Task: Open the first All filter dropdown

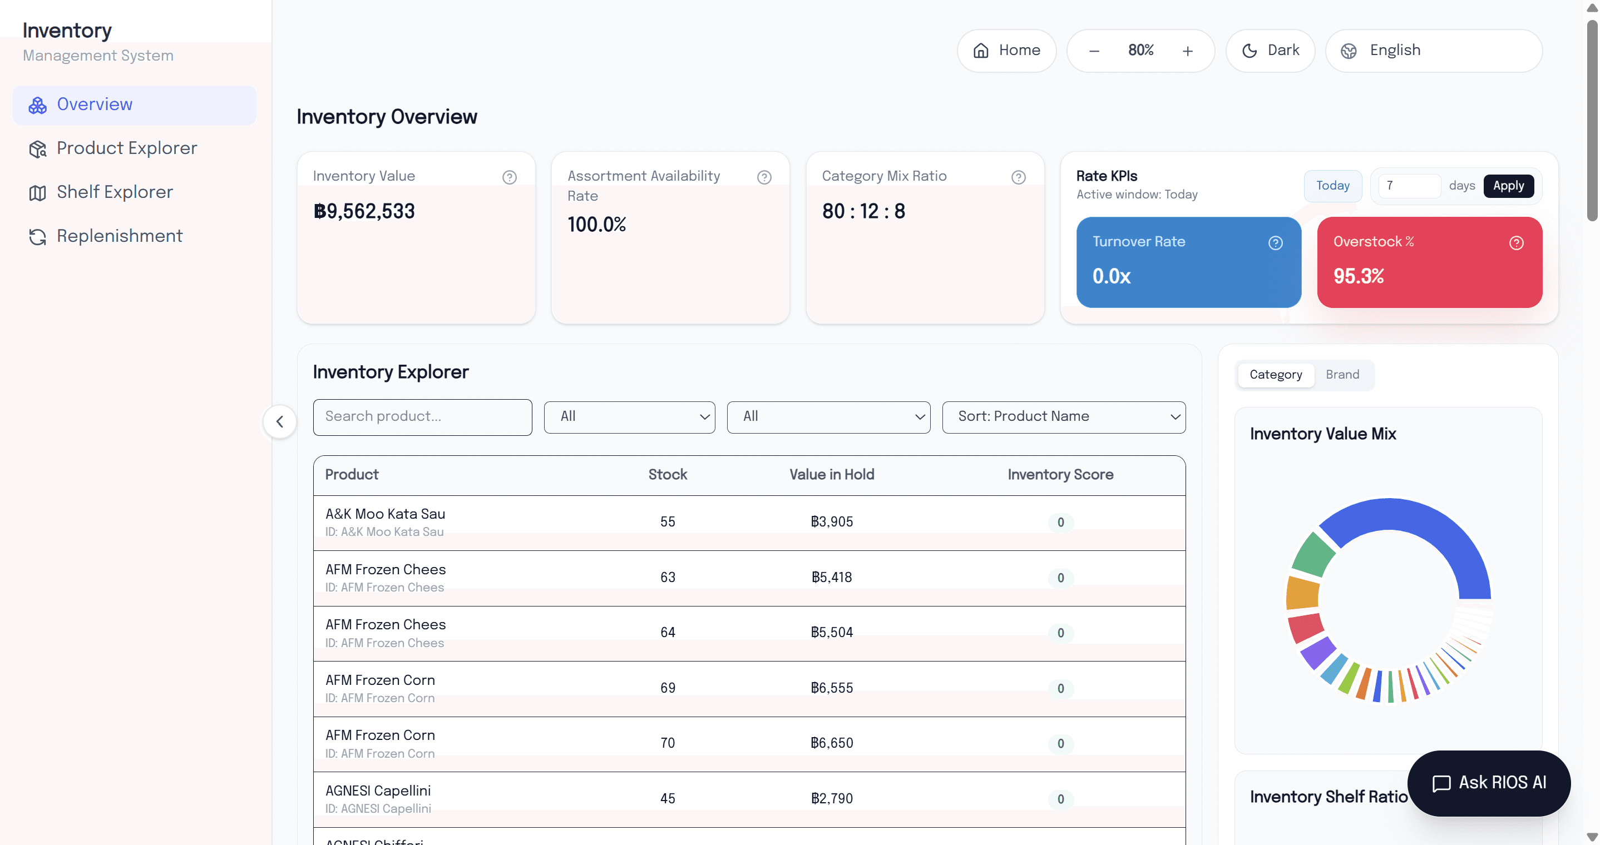Action: (630, 417)
